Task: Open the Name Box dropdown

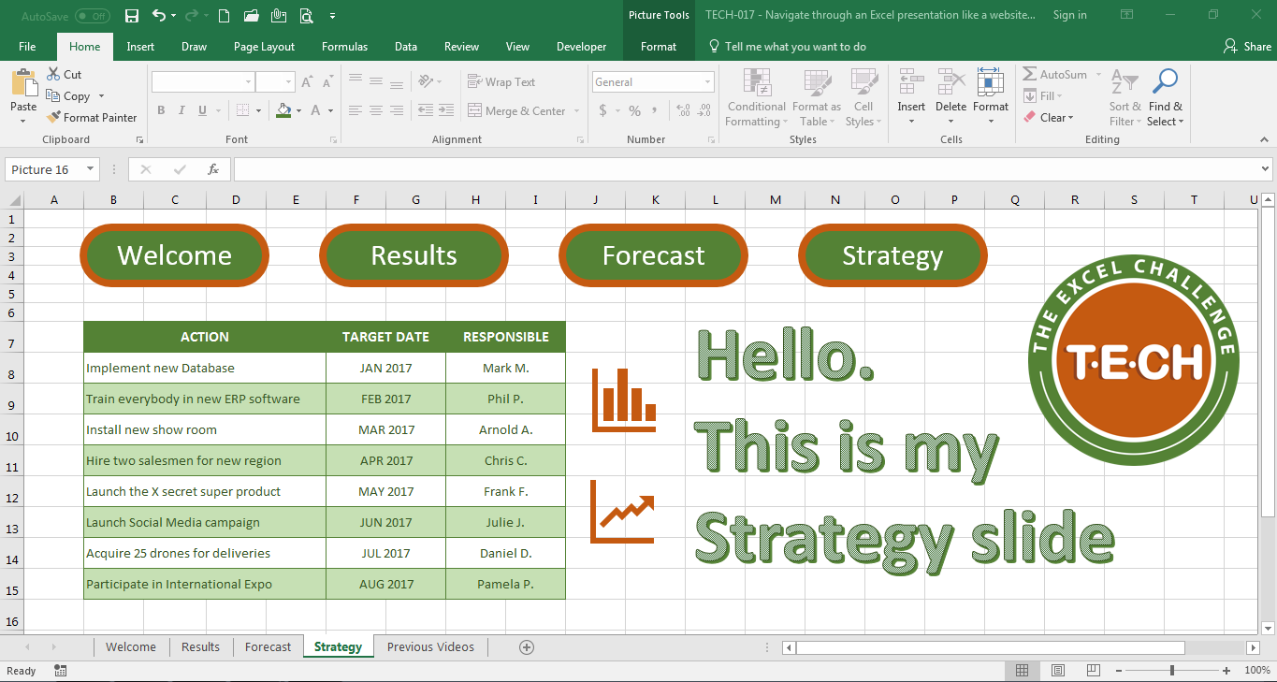Action: [91, 169]
